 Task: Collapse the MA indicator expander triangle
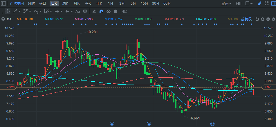click(3, 19)
